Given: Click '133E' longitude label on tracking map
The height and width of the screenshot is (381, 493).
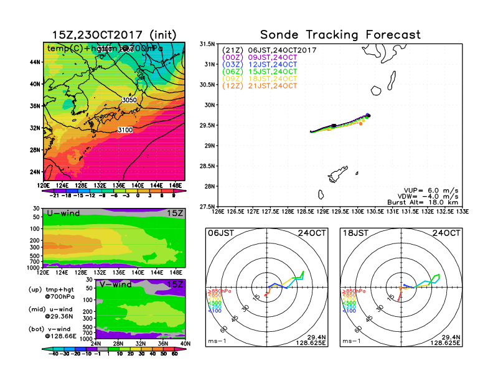Looking at the screenshot, I should [462, 212].
